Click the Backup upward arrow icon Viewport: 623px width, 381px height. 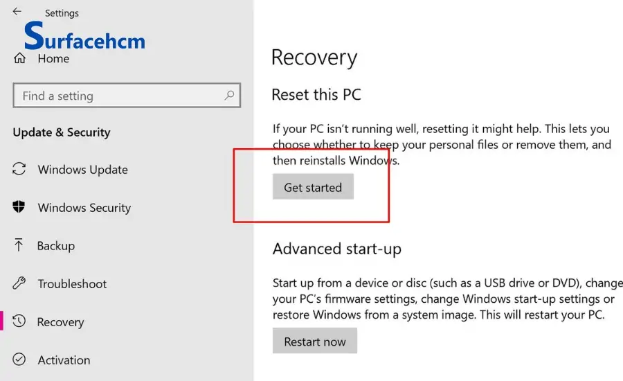pos(18,245)
